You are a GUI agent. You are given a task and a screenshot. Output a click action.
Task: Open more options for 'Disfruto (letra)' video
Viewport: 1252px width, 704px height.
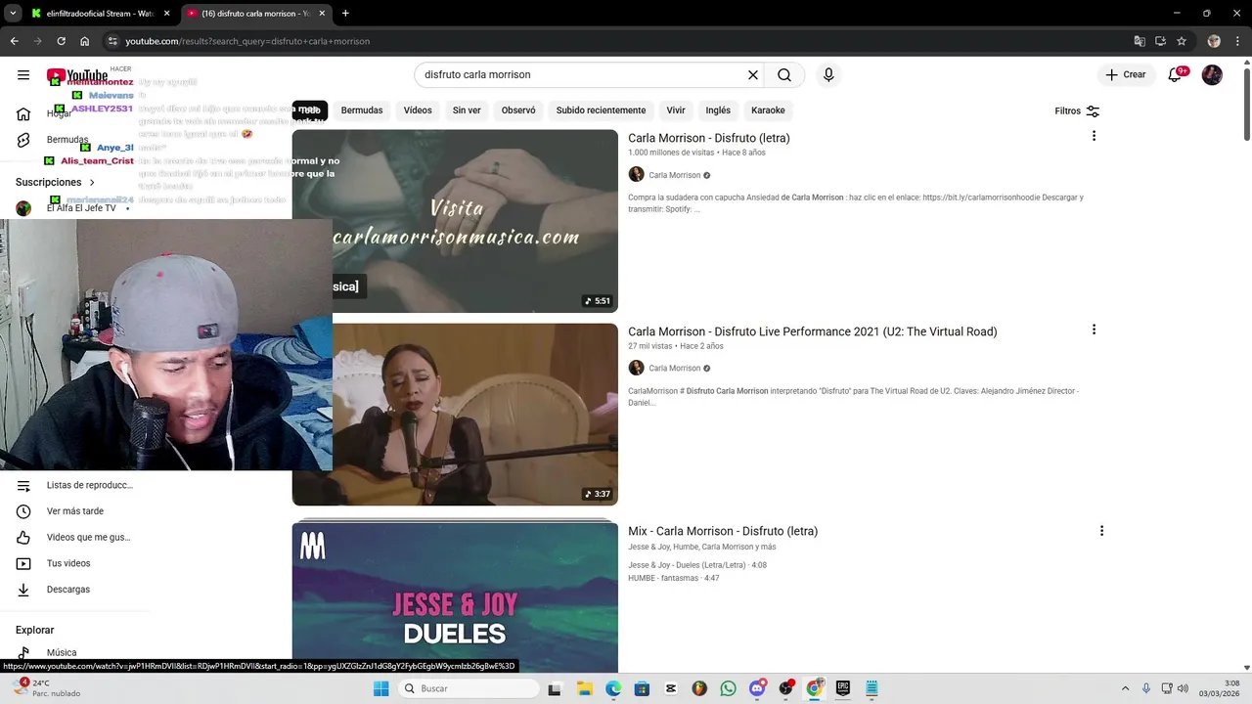[x=1094, y=136]
